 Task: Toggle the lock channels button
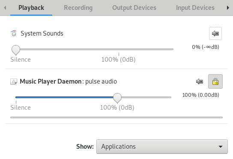point(215,81)
